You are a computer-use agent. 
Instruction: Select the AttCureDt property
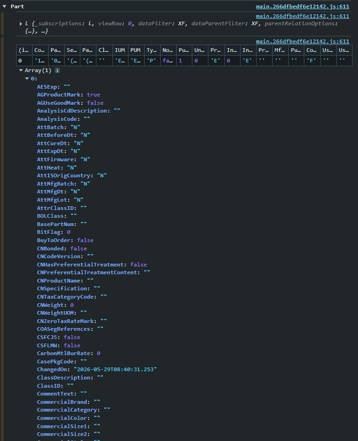tap(60, 143)
